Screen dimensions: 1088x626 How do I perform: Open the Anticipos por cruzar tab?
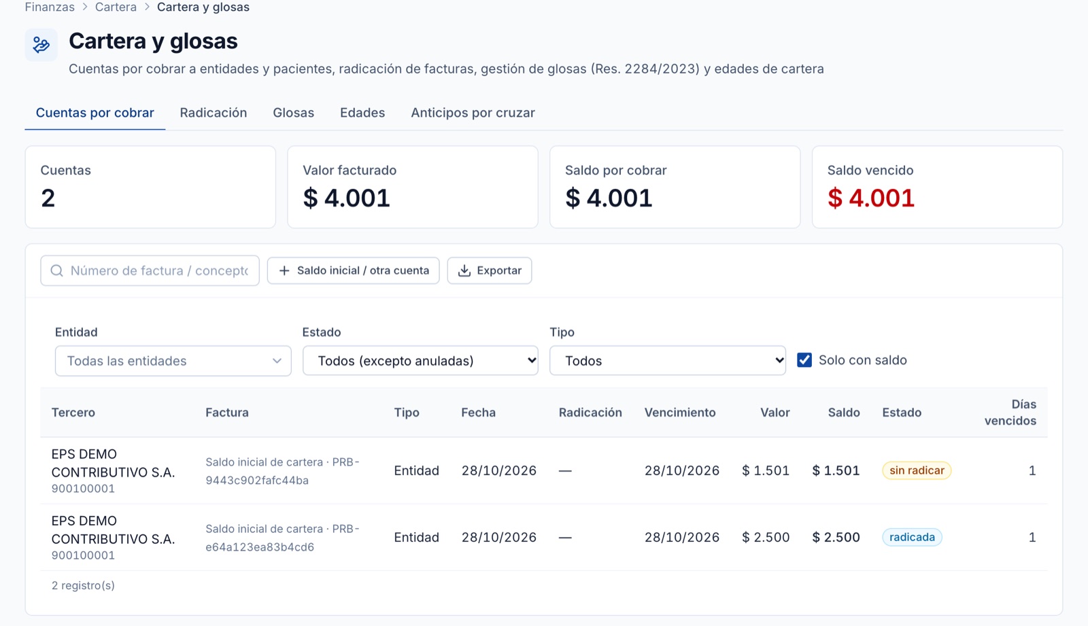473,113
